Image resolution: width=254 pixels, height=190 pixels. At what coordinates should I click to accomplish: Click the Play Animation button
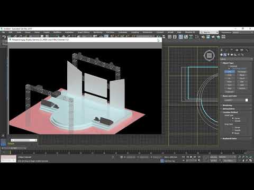coord(191,157)
